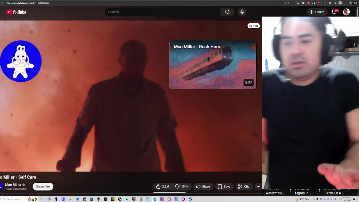Open the browser zoom magnifier icon
The height and width of the screenshot is (202, 359).
(x=288, y=3)
